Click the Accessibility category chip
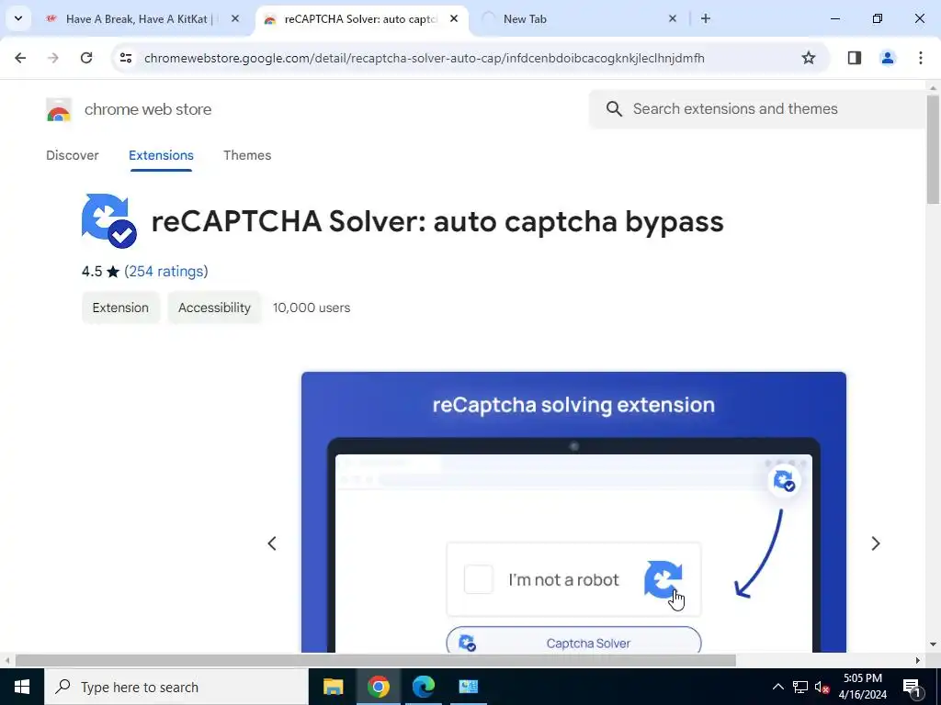Screen dimensions: 941x705 214,308
